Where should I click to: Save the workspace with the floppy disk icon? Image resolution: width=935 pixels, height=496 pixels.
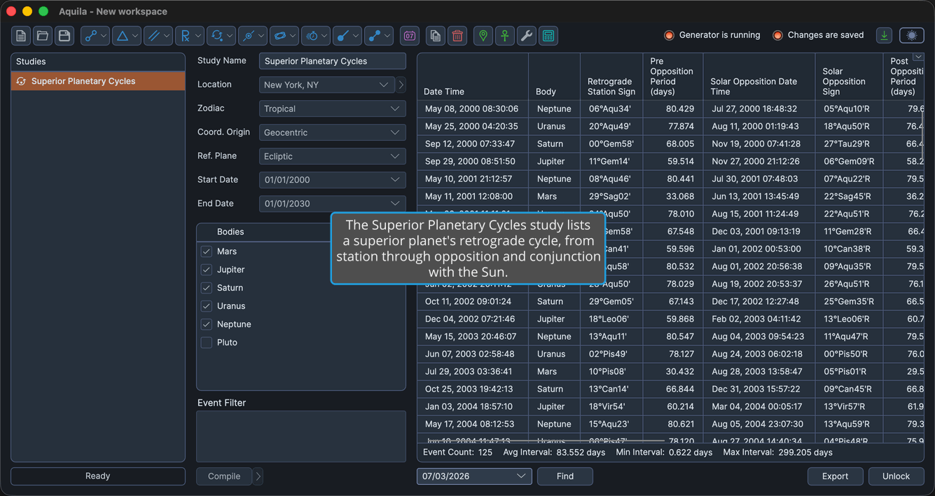coord(64,36)
